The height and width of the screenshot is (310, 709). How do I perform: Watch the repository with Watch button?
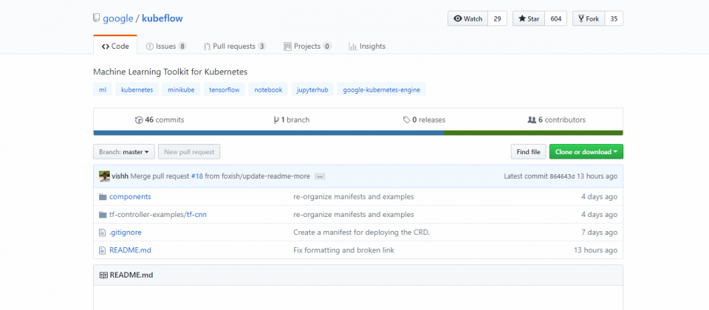[x=468, y=19]
